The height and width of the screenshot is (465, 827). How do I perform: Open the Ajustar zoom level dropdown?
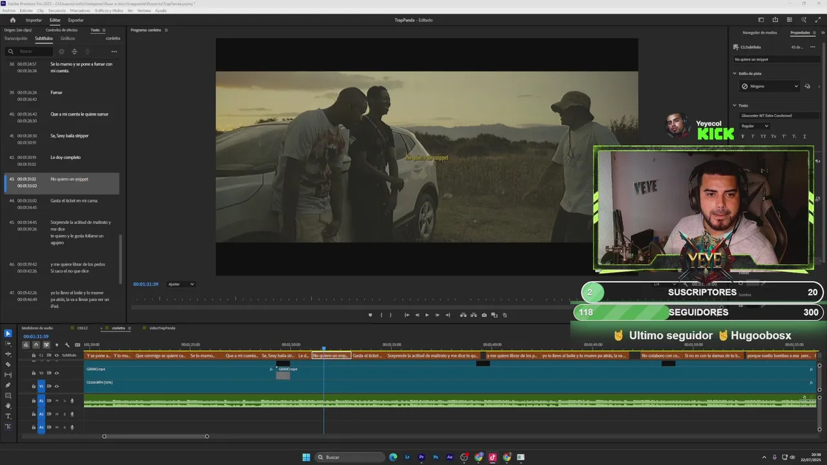click(x=181, y=284)
